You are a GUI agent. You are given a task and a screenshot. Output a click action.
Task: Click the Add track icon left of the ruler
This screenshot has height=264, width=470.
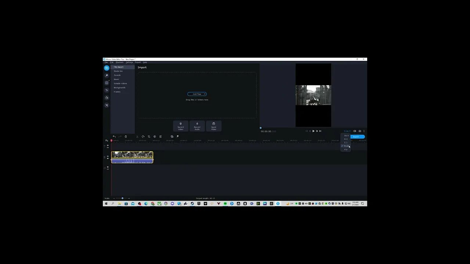pyautogui.click(x=106, y=140)
